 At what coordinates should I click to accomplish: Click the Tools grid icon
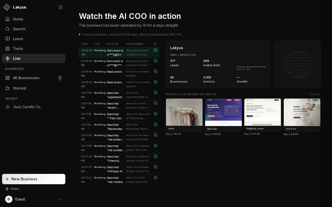pyautogui.click(x=8, y=49)
